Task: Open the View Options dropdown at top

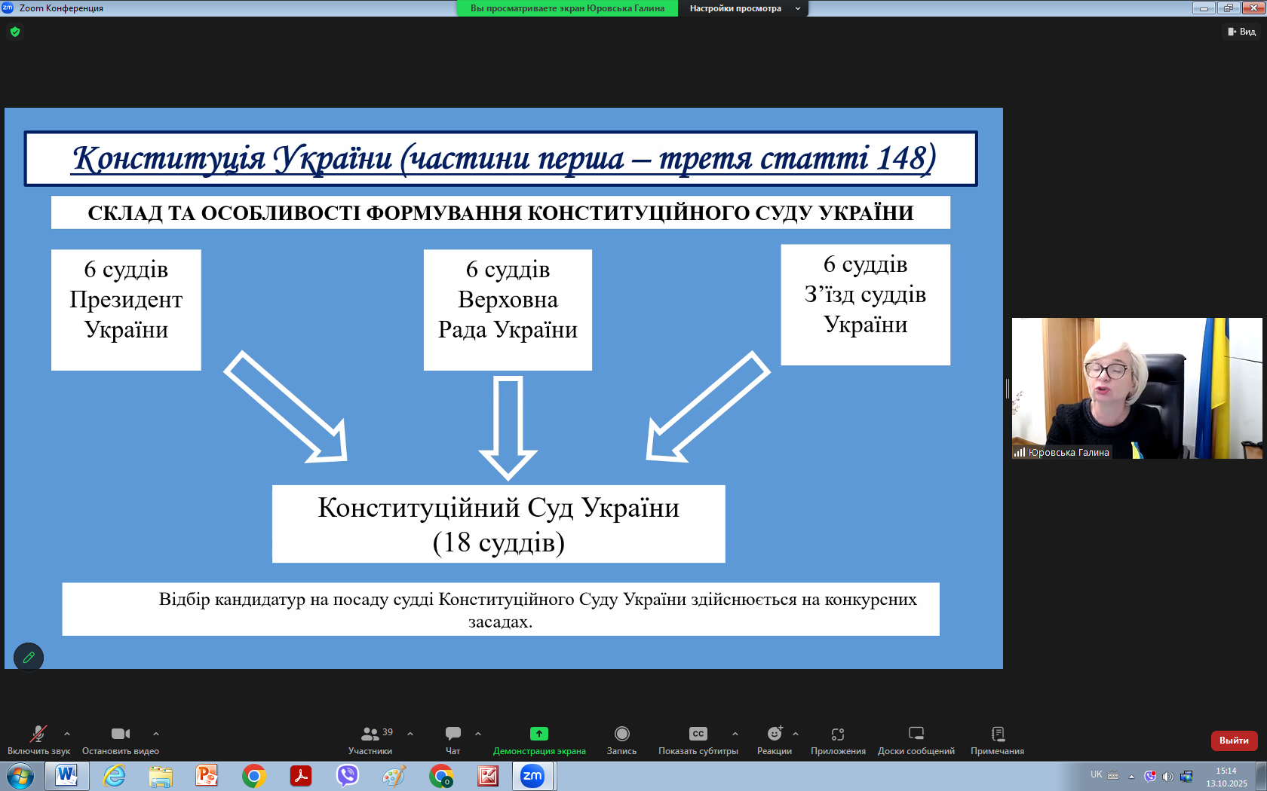Action: click(742, 8)
